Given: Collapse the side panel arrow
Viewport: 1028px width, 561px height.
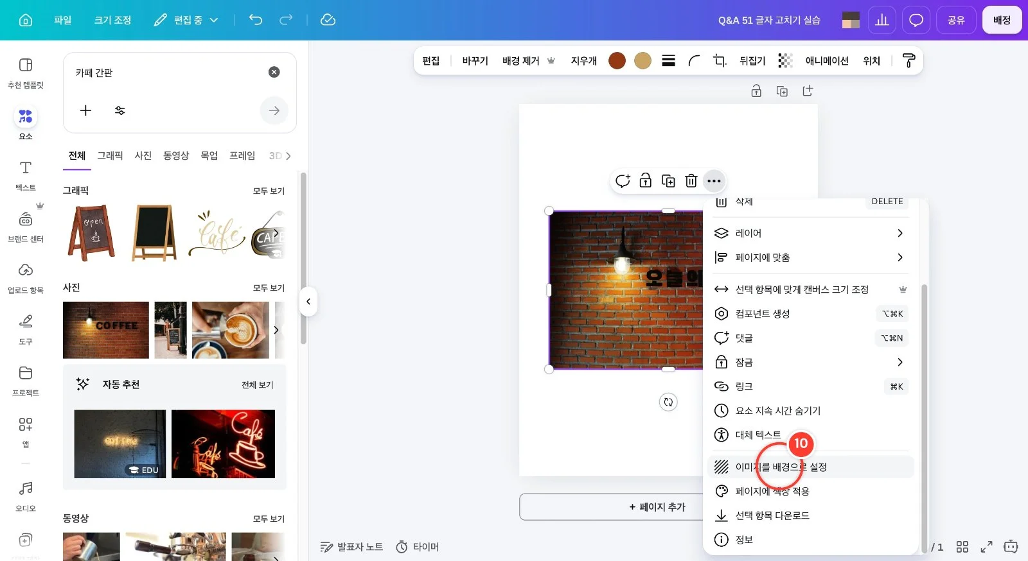Looking at the screenshot, I should coord(308,302).
